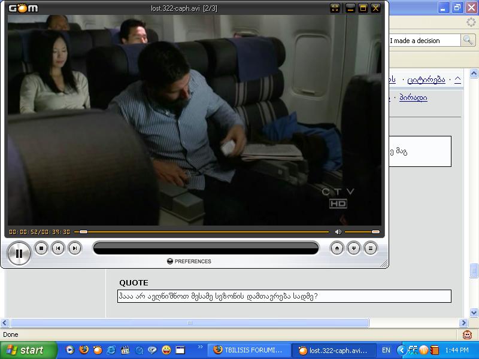Click the Firefox vertical scrollbar up arrow
The image size is (479, 359).
click(474, 73)
